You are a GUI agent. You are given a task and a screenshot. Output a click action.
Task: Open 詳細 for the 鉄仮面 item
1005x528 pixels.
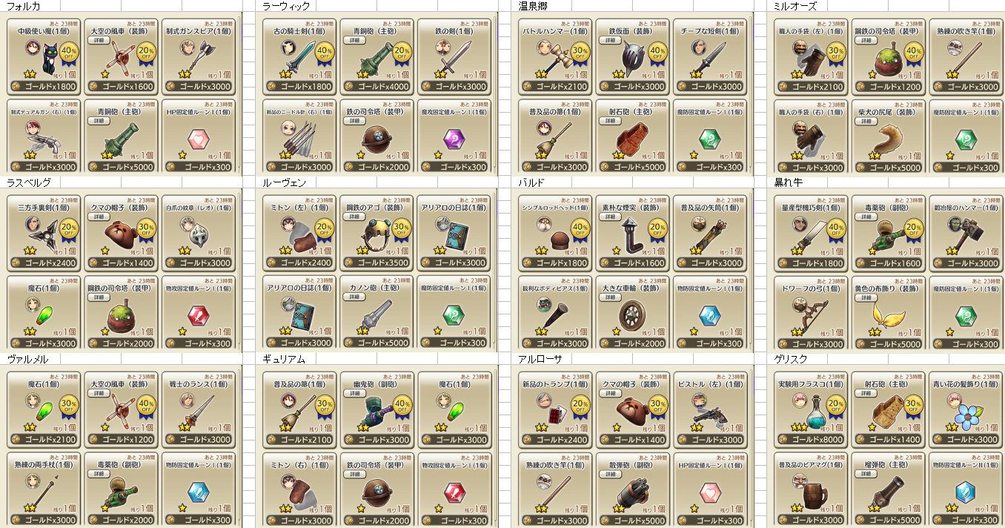[x=610, y=41]
